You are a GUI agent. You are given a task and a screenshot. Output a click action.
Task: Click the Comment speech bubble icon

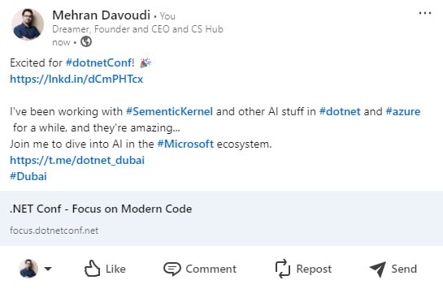tap(172, 269)
